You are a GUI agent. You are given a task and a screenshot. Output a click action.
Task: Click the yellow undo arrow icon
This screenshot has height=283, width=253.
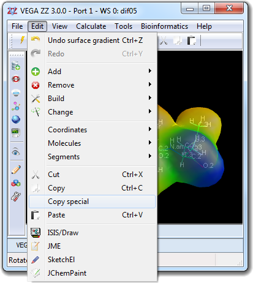click(x=36, y=39)
